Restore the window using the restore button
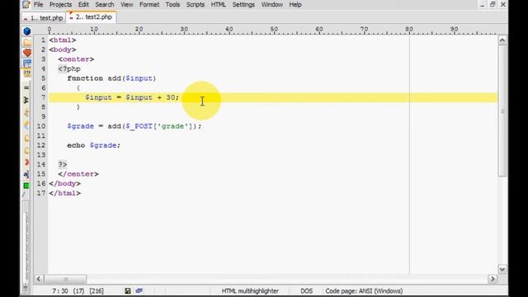The width and height of the screenshot is (528, 297). [493, 5]
